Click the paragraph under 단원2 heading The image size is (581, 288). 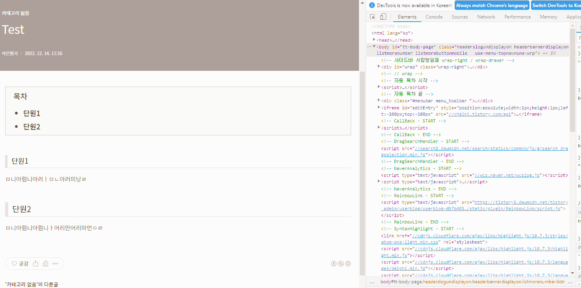(54, 228)
